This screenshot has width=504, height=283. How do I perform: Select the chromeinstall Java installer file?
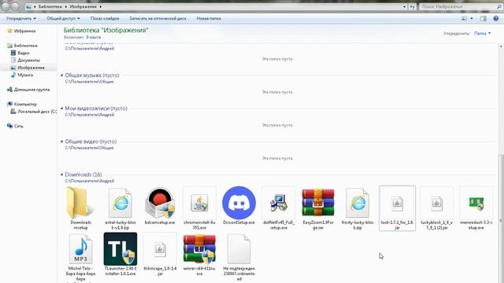(199, 203)
